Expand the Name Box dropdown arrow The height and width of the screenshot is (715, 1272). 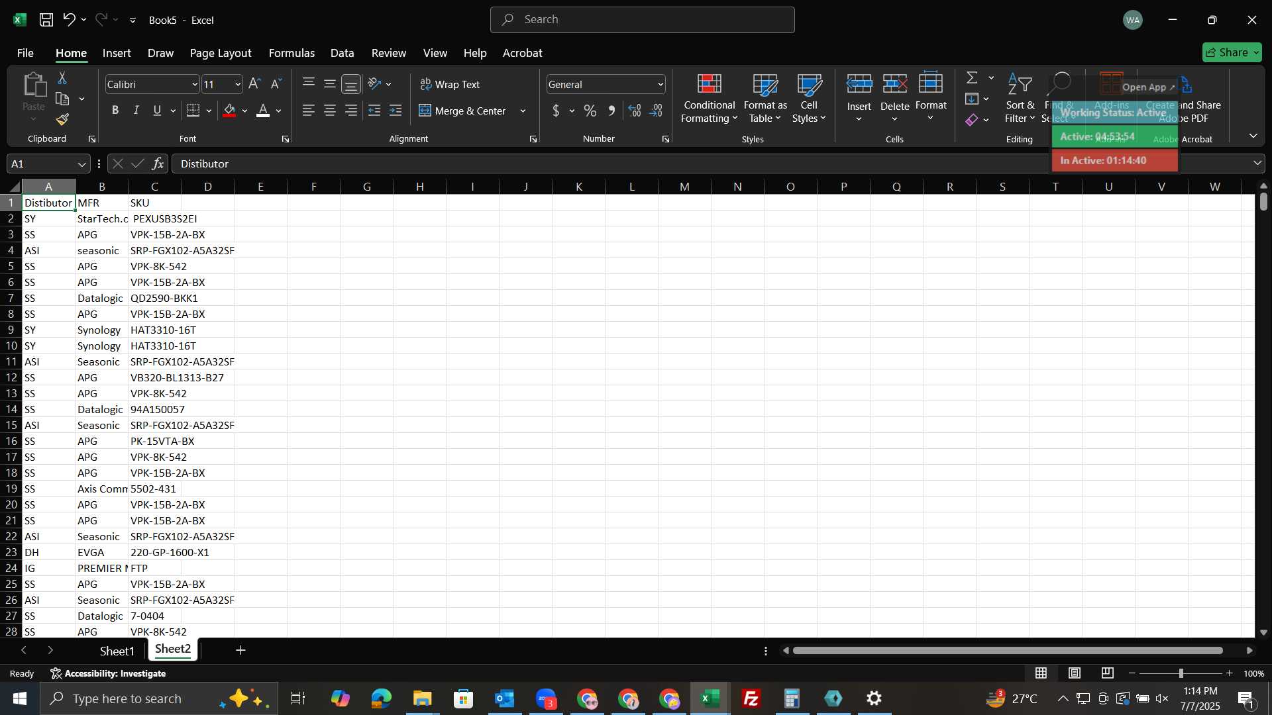[x=81, y=164]
